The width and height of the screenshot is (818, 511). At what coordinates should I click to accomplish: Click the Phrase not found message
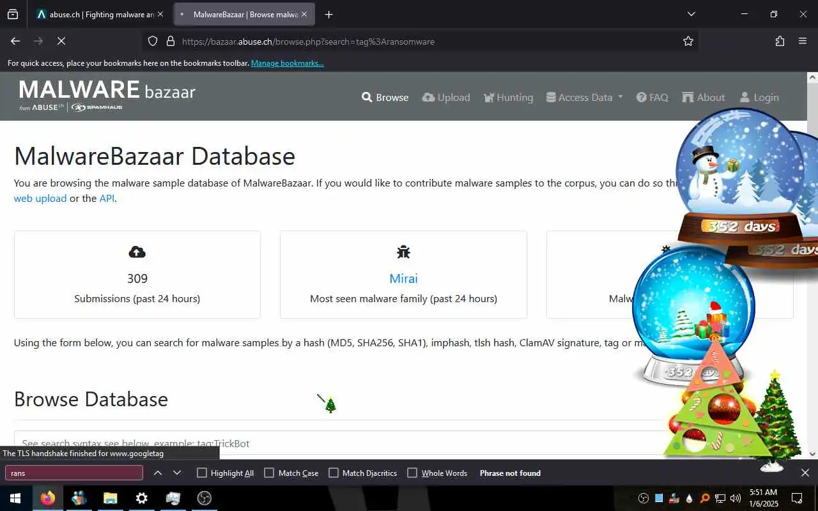(510, 473)
